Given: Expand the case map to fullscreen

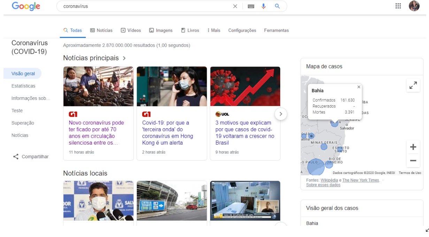Looking at the screenshot, I should [413, 85].
